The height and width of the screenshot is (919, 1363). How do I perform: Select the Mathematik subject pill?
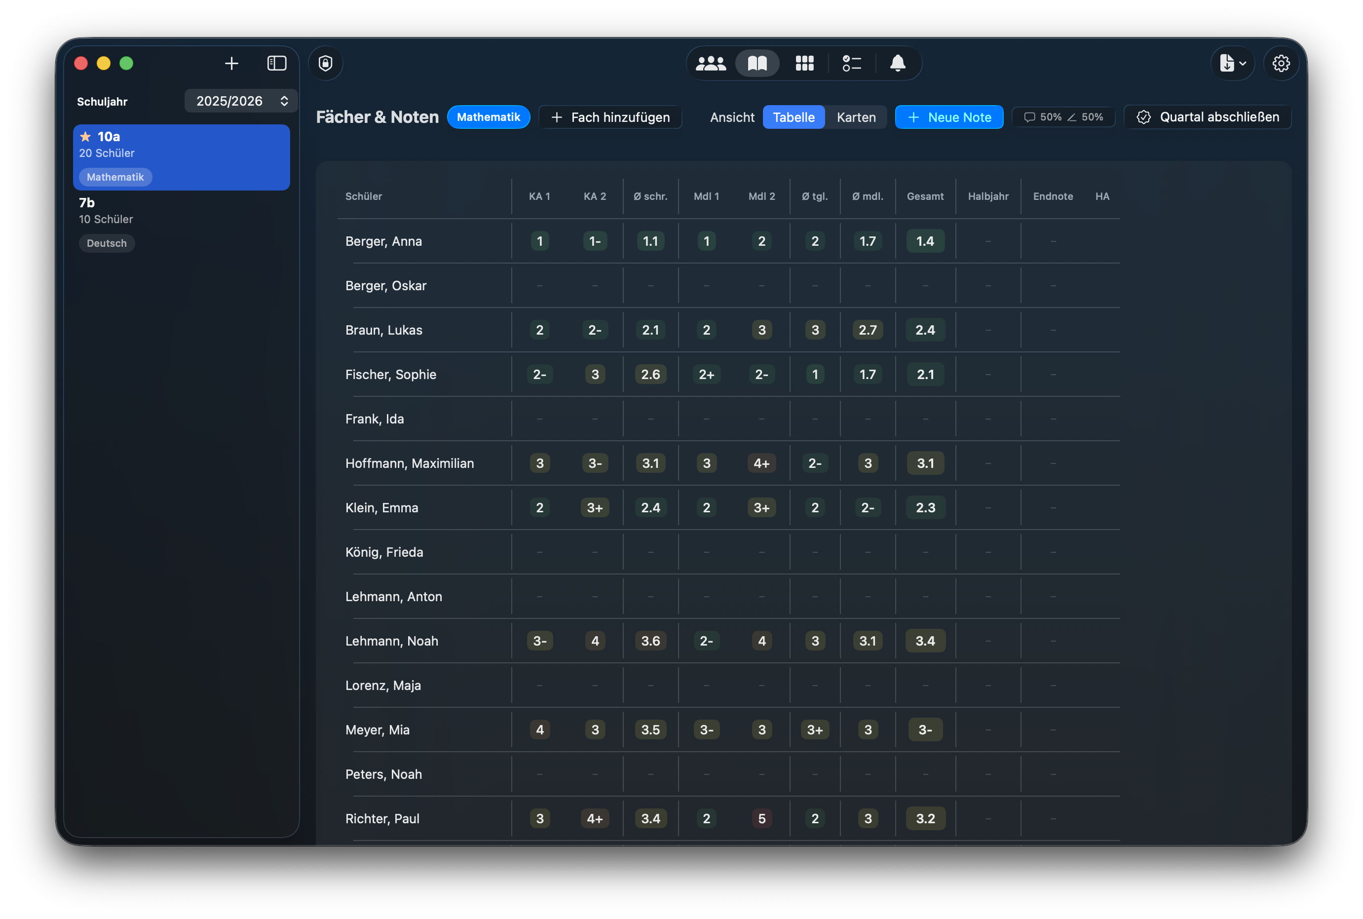(x=488, y=117)
